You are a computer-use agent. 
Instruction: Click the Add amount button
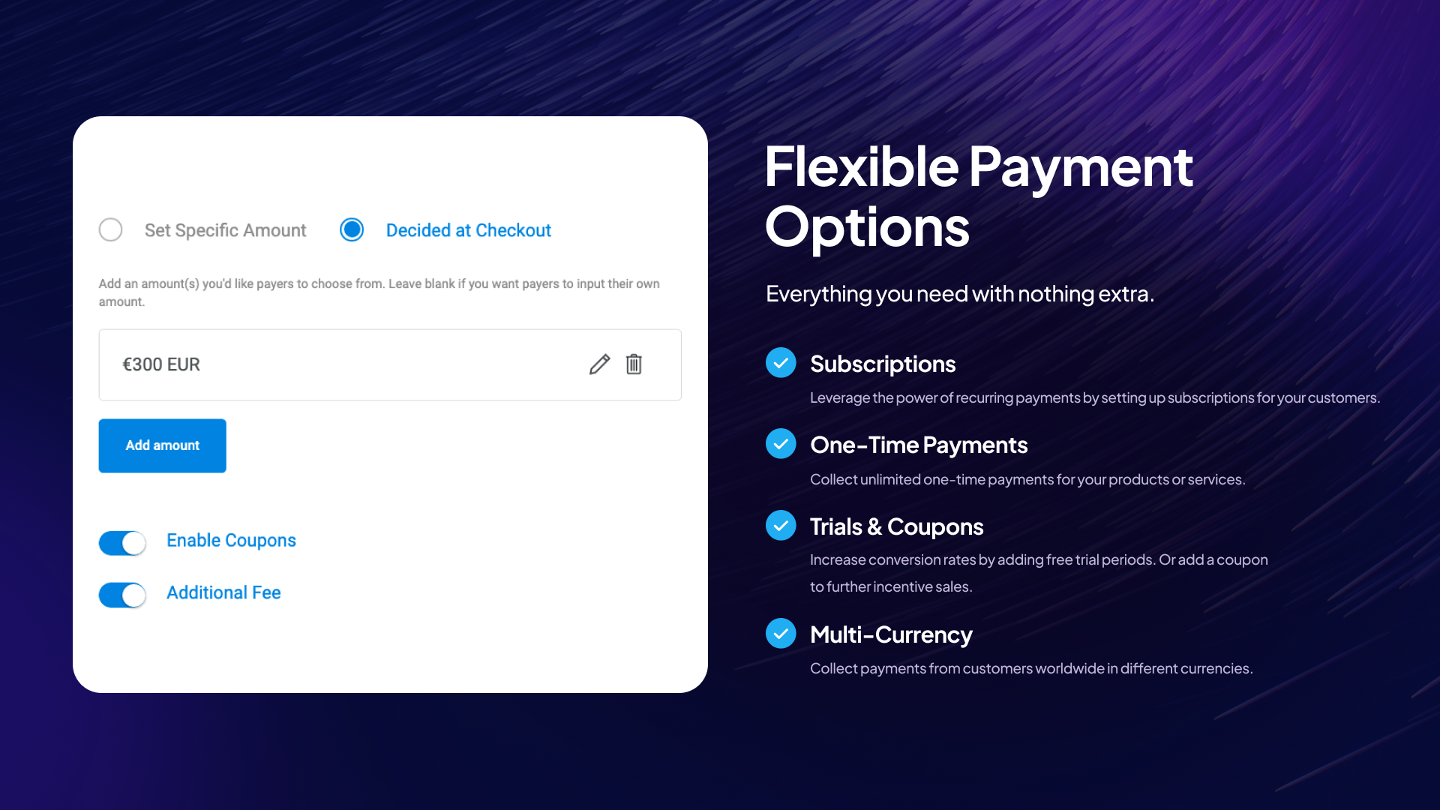pyautogui.click(x=162, y=445)
